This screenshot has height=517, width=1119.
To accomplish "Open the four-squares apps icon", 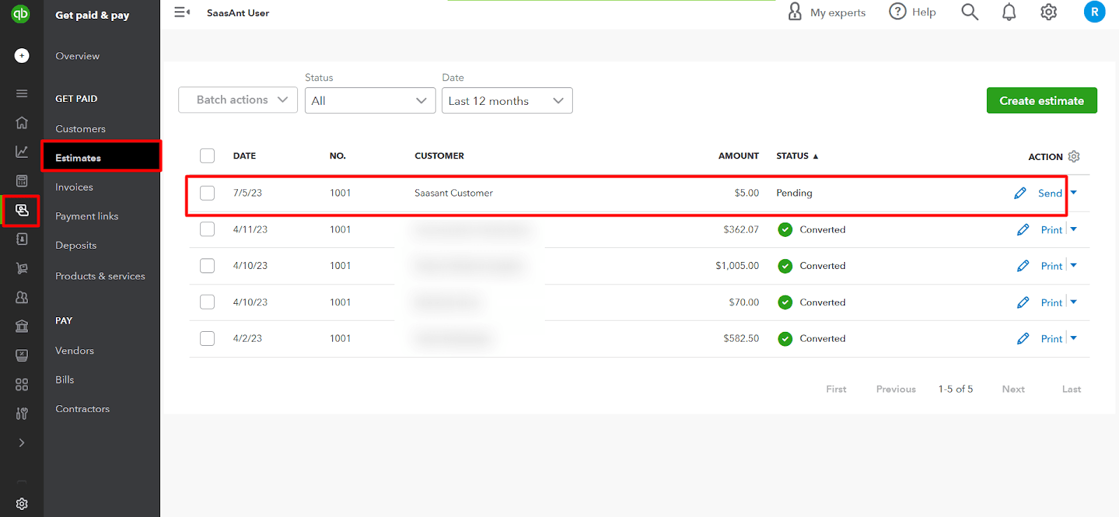I will [22, 384].
